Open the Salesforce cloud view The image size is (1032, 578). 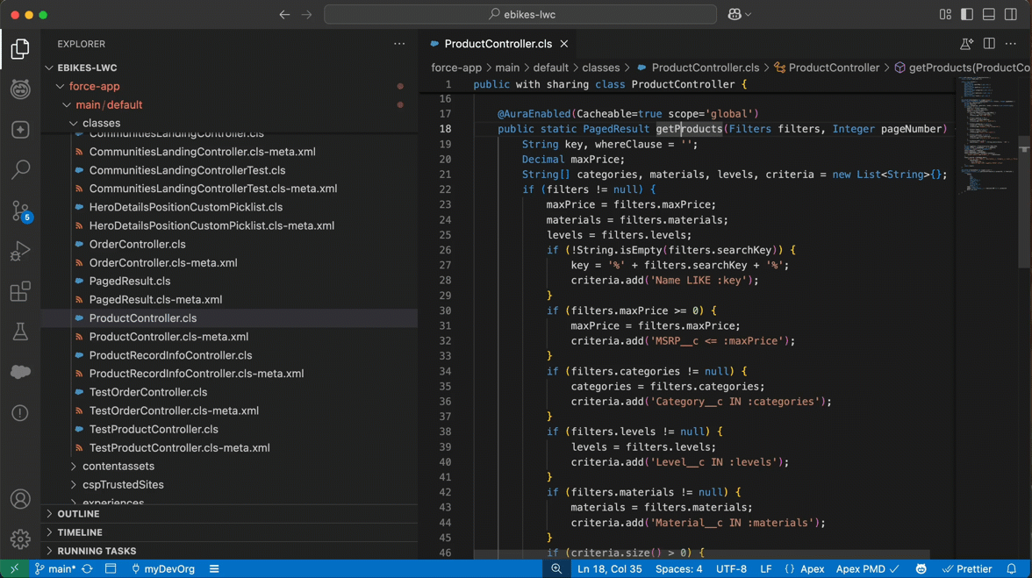pos(20,372)
